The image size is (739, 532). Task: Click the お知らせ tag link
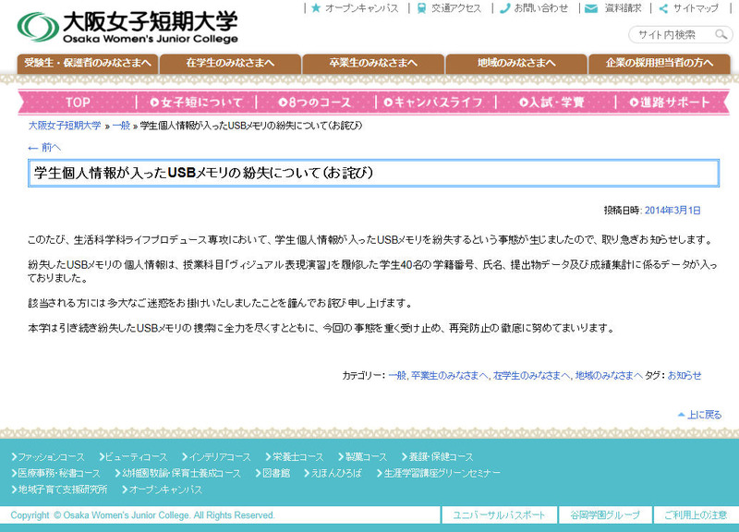(684, 376)
